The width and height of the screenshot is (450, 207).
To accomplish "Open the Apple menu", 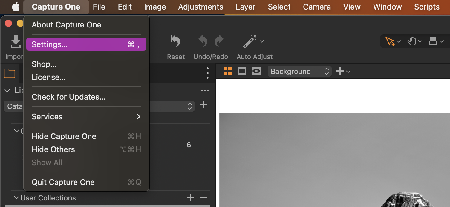I will (16, 7).
